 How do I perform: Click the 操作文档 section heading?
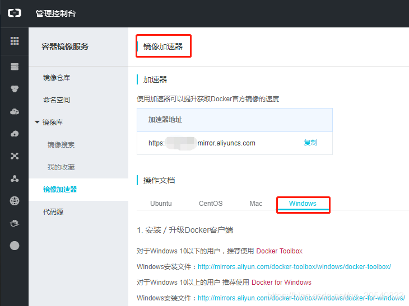click(159, 180)
